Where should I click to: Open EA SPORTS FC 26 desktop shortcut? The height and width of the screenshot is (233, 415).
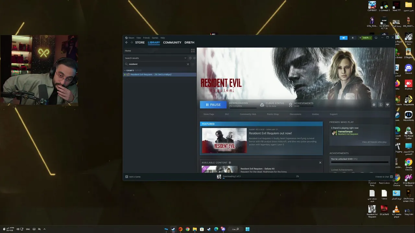(384, 23)
